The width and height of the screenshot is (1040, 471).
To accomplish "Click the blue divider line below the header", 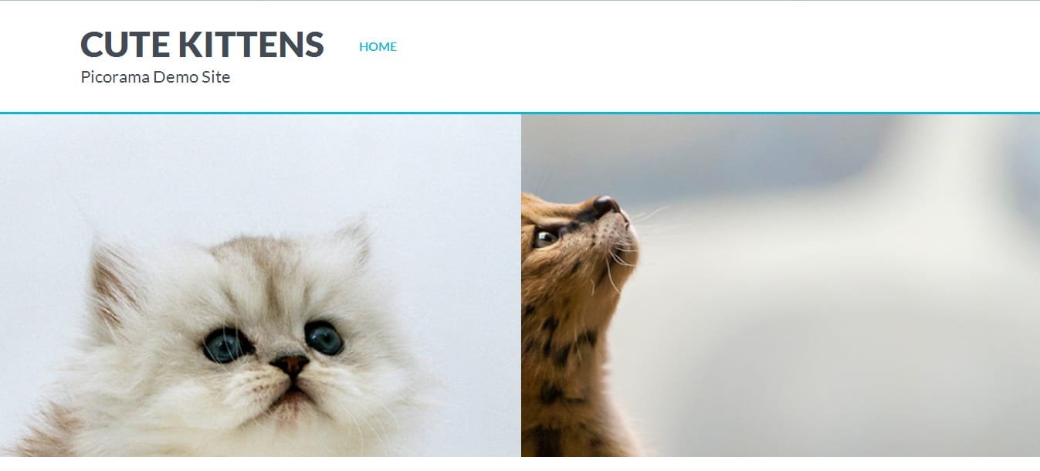I will click(x=520, y=113).
